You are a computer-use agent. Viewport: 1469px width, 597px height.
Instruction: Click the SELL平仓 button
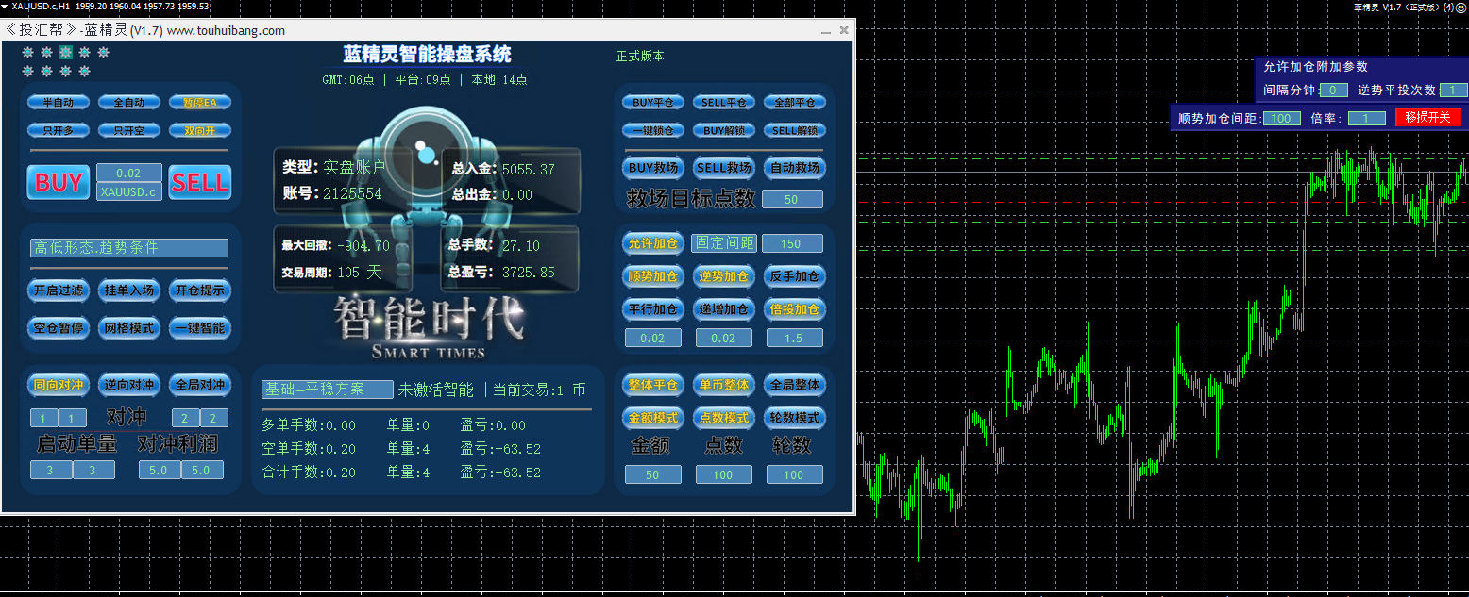724,102
